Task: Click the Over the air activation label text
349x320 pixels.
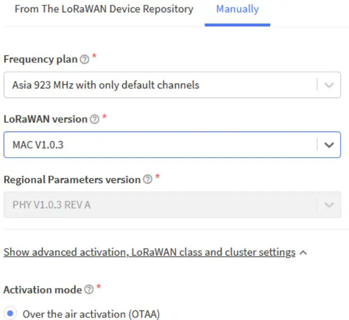Action: [x=91, y=314]
